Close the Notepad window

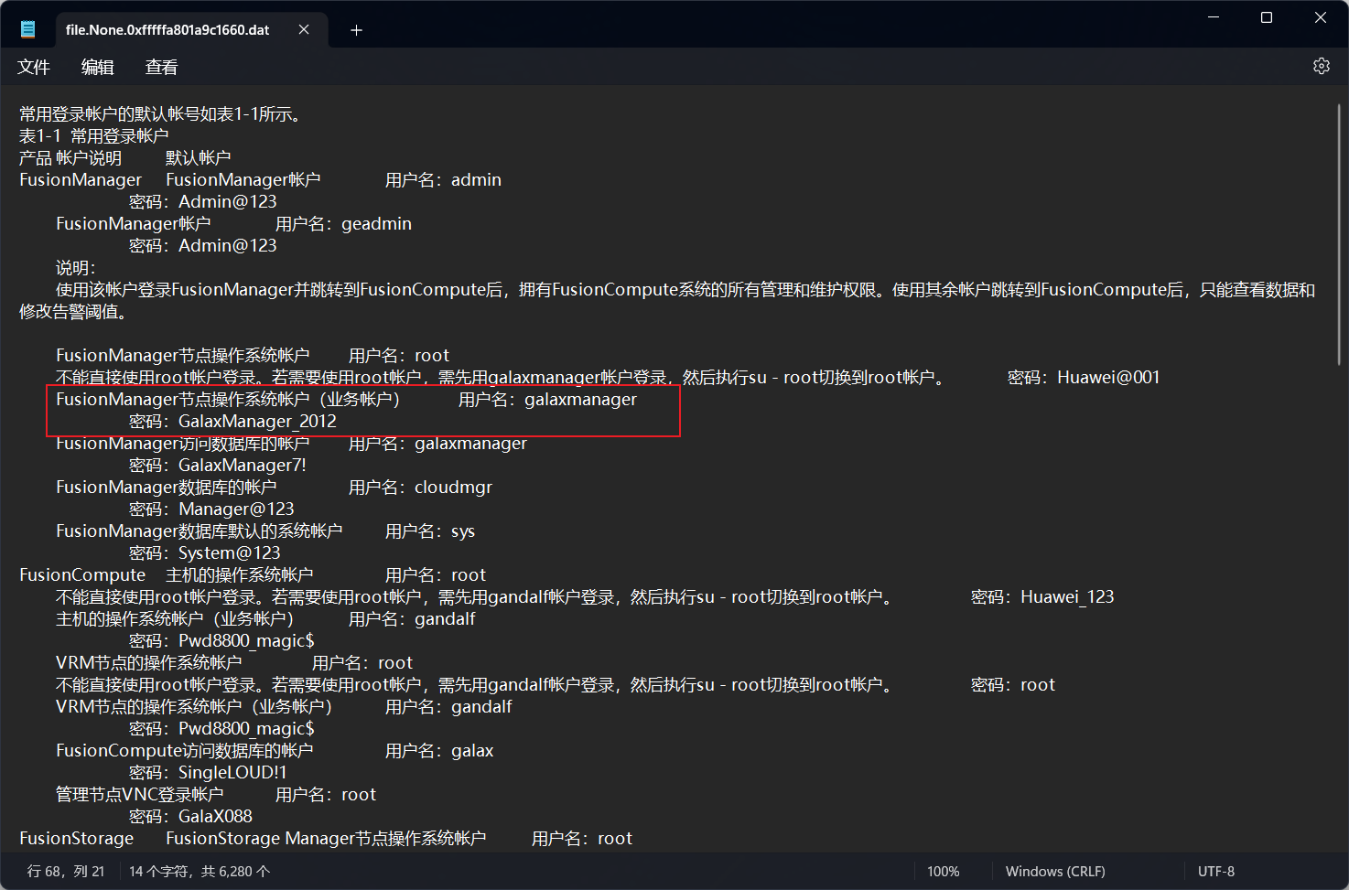point(1321,17)
